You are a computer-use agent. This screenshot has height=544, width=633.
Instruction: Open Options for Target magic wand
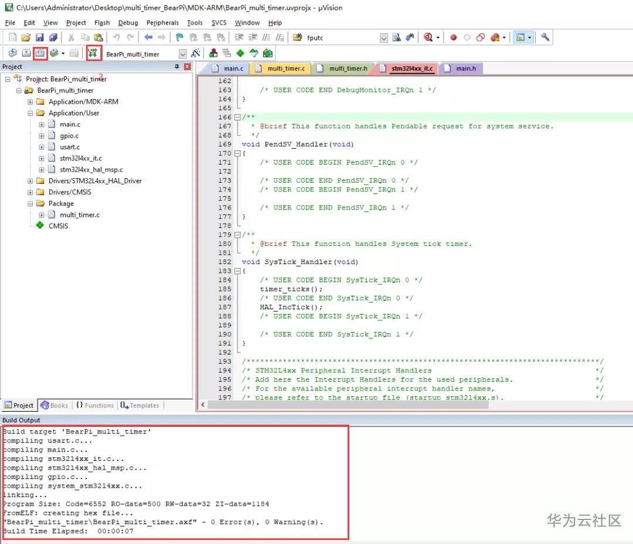click(x=196, y=53)
